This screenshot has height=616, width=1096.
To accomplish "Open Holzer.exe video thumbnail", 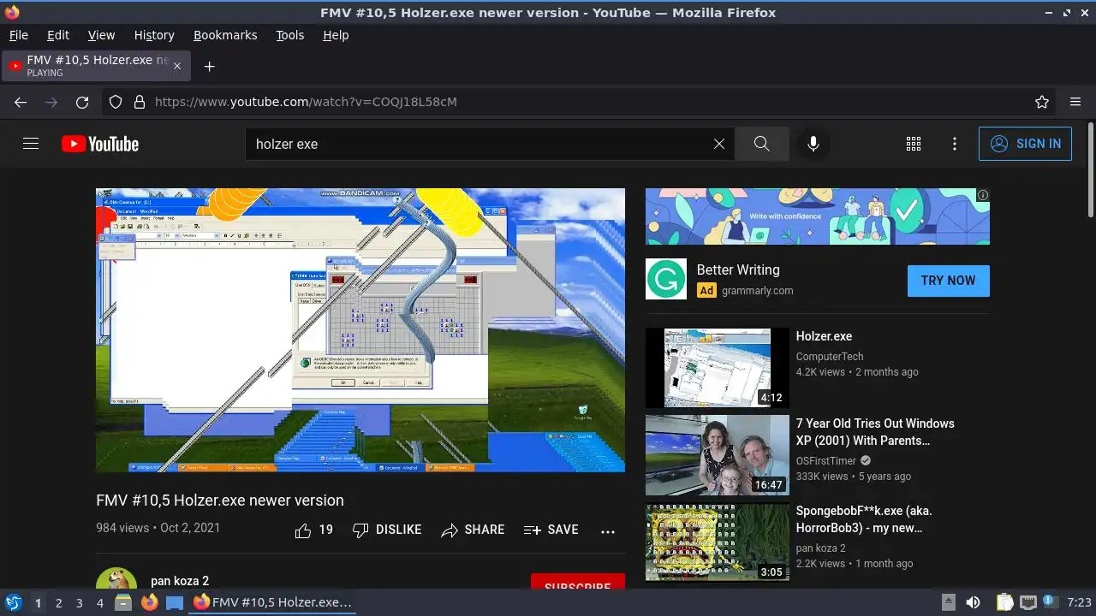I will (718, 368).
